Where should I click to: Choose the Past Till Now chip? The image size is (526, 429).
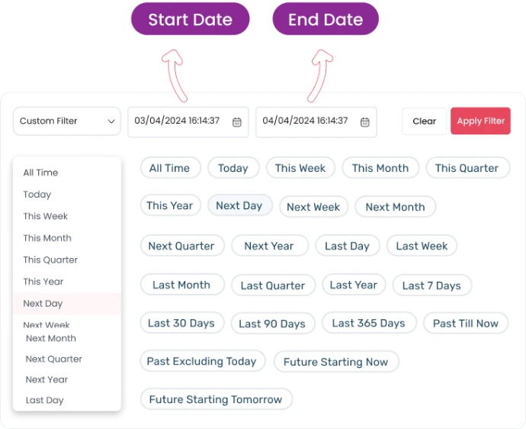[465, 323]
